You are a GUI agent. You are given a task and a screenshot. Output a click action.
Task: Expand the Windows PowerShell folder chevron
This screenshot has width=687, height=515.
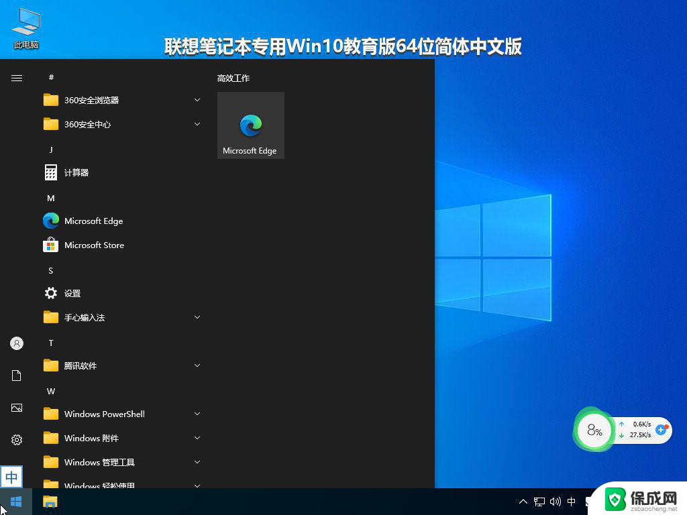click(x=197, y=414)
